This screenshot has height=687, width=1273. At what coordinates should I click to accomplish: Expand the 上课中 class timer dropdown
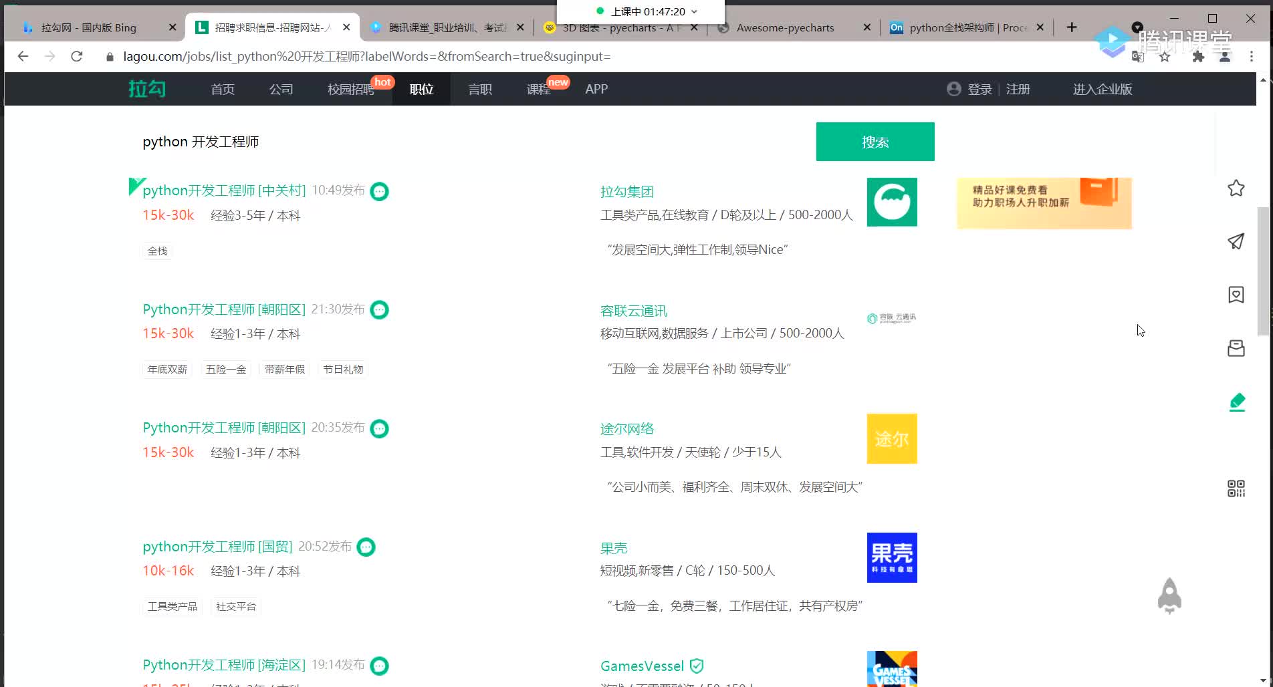694,11
